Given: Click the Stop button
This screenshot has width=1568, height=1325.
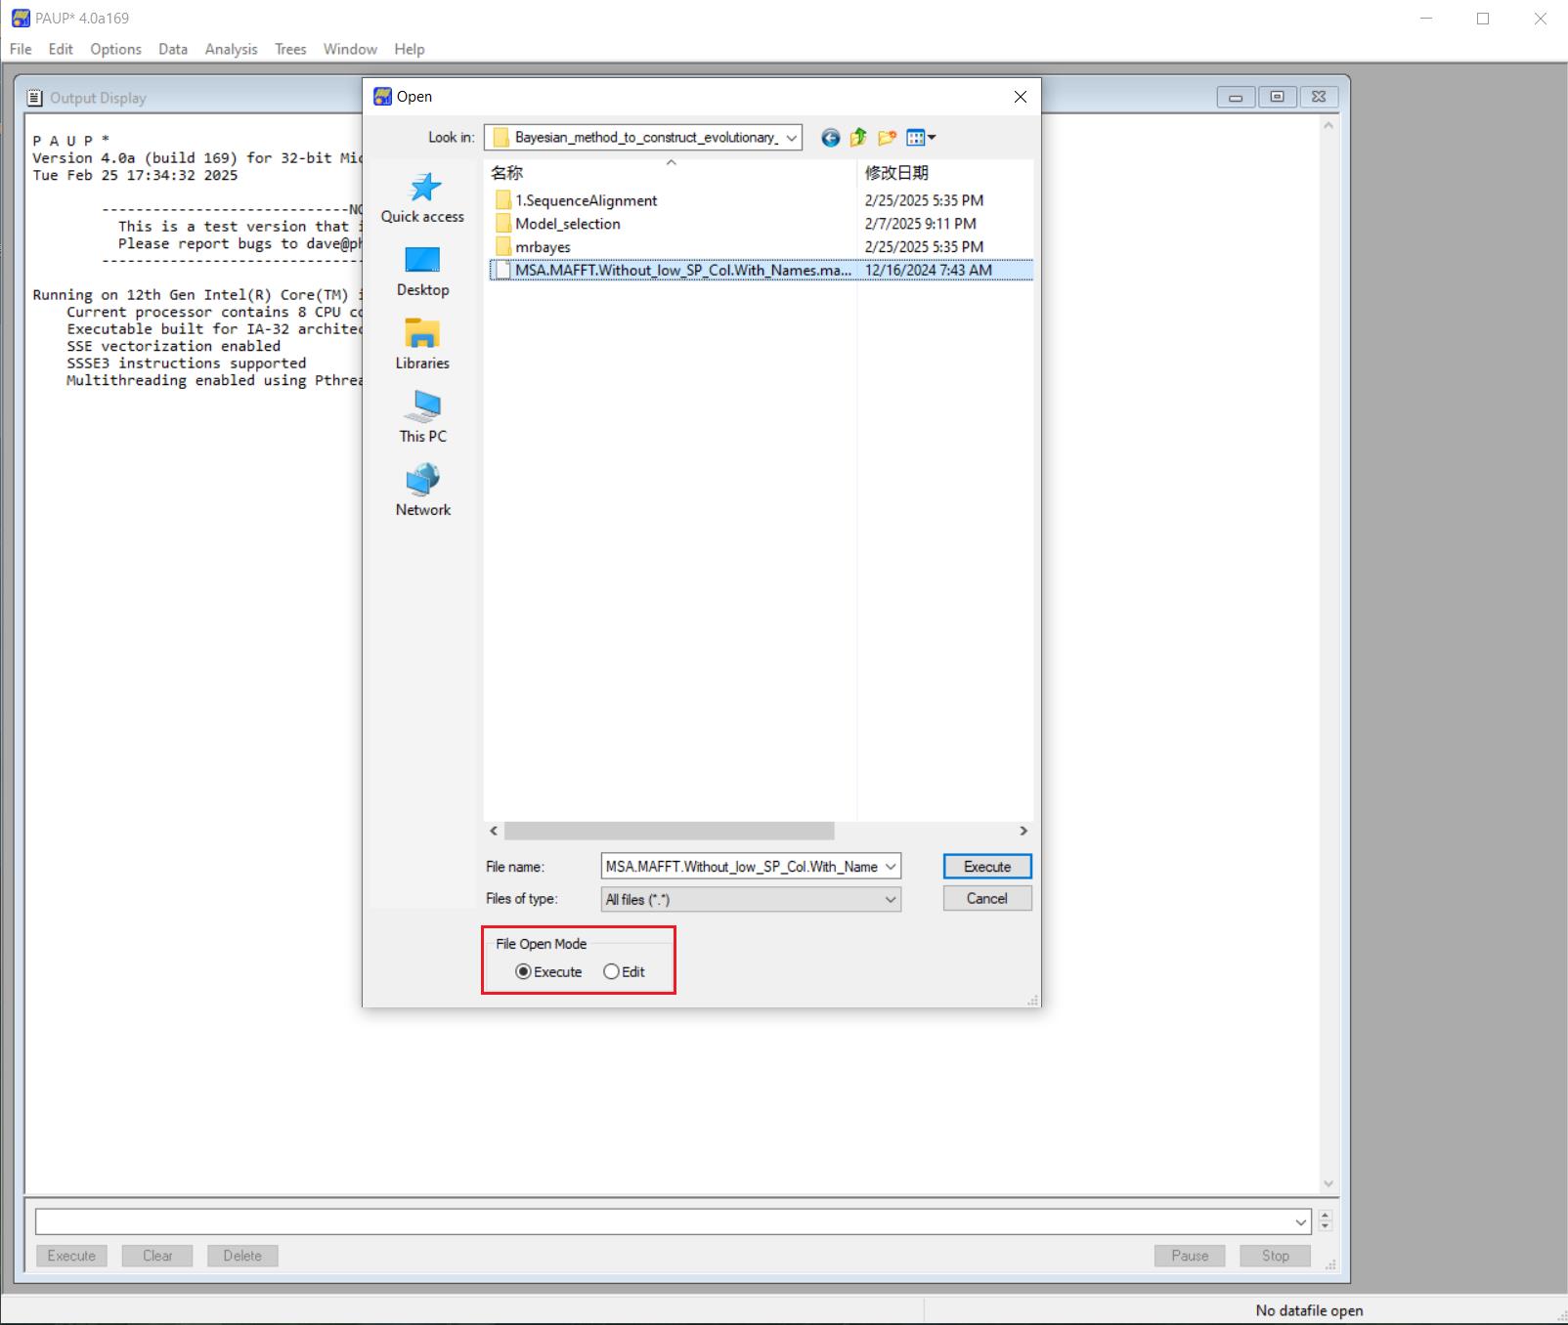Looking at the screenshot, I should pos(1275,1256).
